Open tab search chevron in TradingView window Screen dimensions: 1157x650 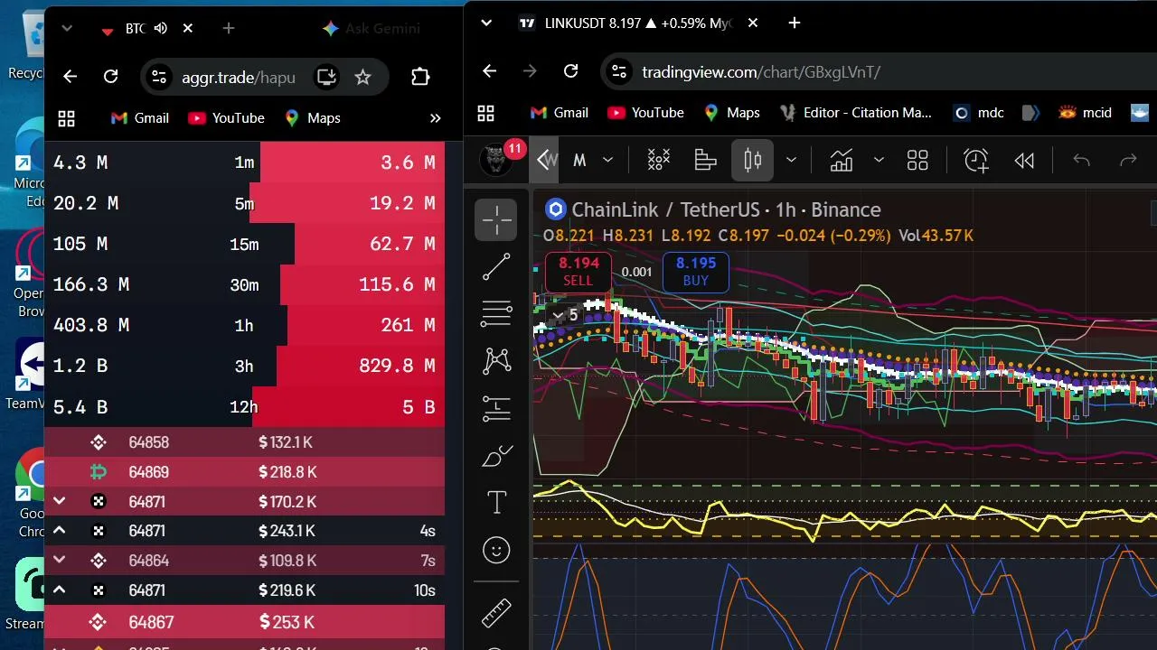click(486, 23)
